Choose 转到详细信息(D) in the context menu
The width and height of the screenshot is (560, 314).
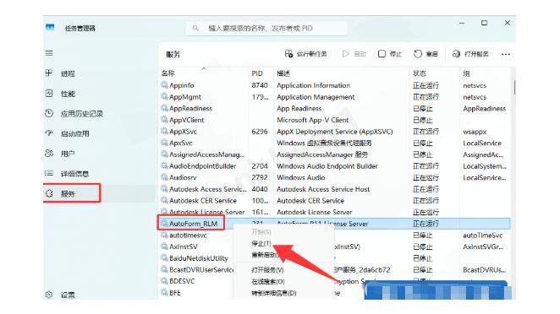point(274,293)
